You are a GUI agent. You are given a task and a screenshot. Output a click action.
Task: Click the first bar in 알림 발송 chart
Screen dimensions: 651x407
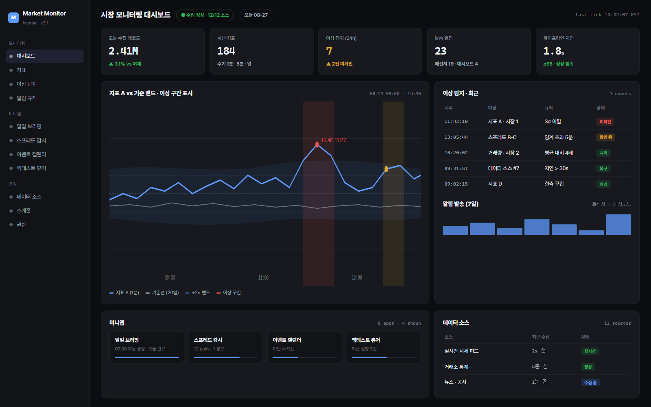455,230
